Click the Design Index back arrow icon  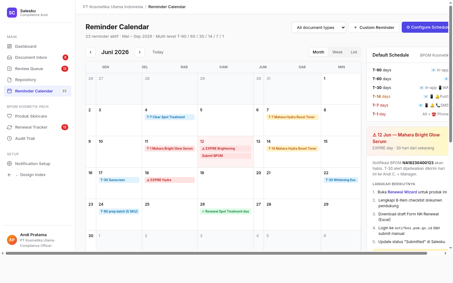tap(9, 175)
